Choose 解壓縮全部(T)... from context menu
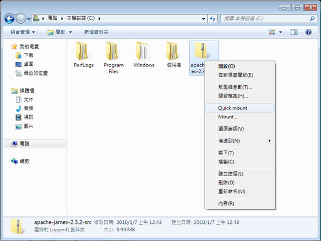Viewport: 321px width, 241px height. click(x=240, y=87)
